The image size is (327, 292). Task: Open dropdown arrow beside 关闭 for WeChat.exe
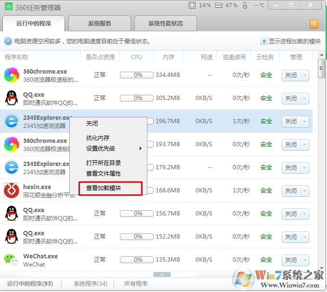tap(305, 260)
